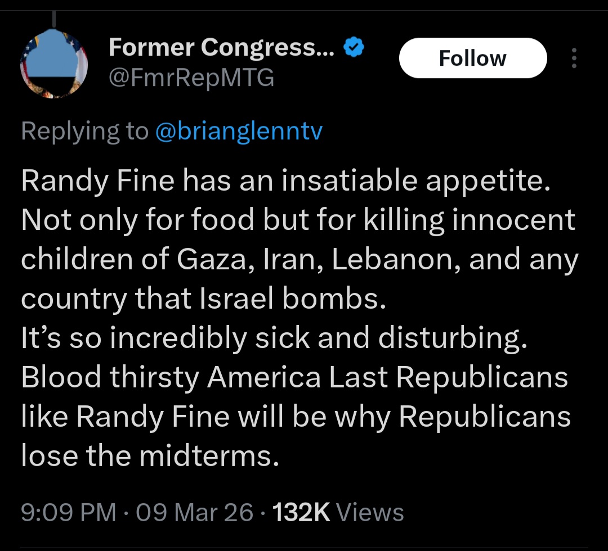Click the line "country that Israel bombs."
The height and width of the screenshot is (551, 608).
coord(204,299)
